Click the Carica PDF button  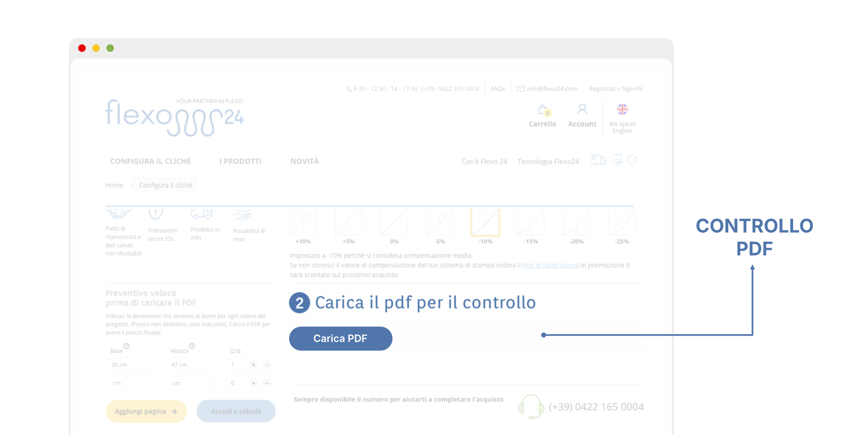[341, 338]
